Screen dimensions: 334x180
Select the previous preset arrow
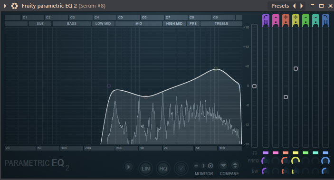pyautogui.click(x=295, y=6)
